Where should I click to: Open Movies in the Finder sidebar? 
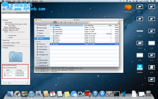click(41, 31)
